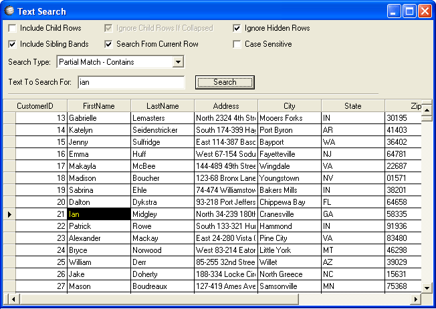Click vertical scrollbar up arrow
436x309 pixels.
(x=427, y=109)
